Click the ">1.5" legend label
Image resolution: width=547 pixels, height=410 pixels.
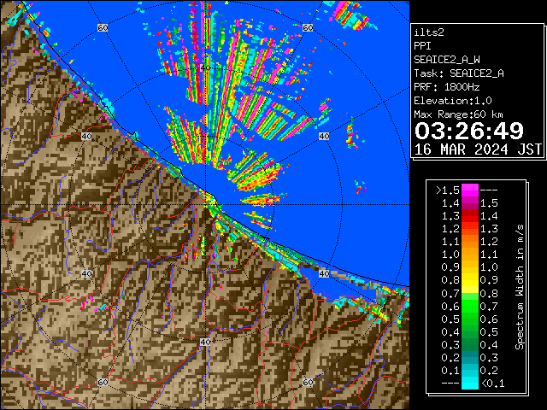(448, 190)
